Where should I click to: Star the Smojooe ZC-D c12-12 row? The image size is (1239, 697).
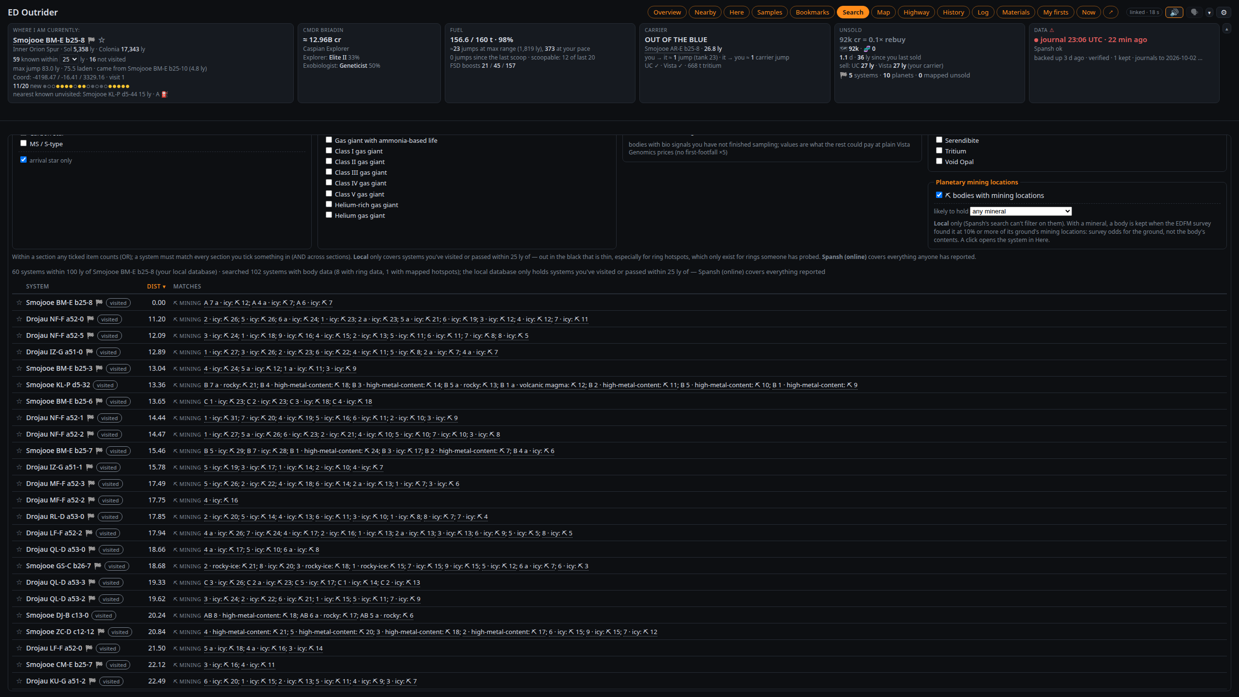pos(19,632)
